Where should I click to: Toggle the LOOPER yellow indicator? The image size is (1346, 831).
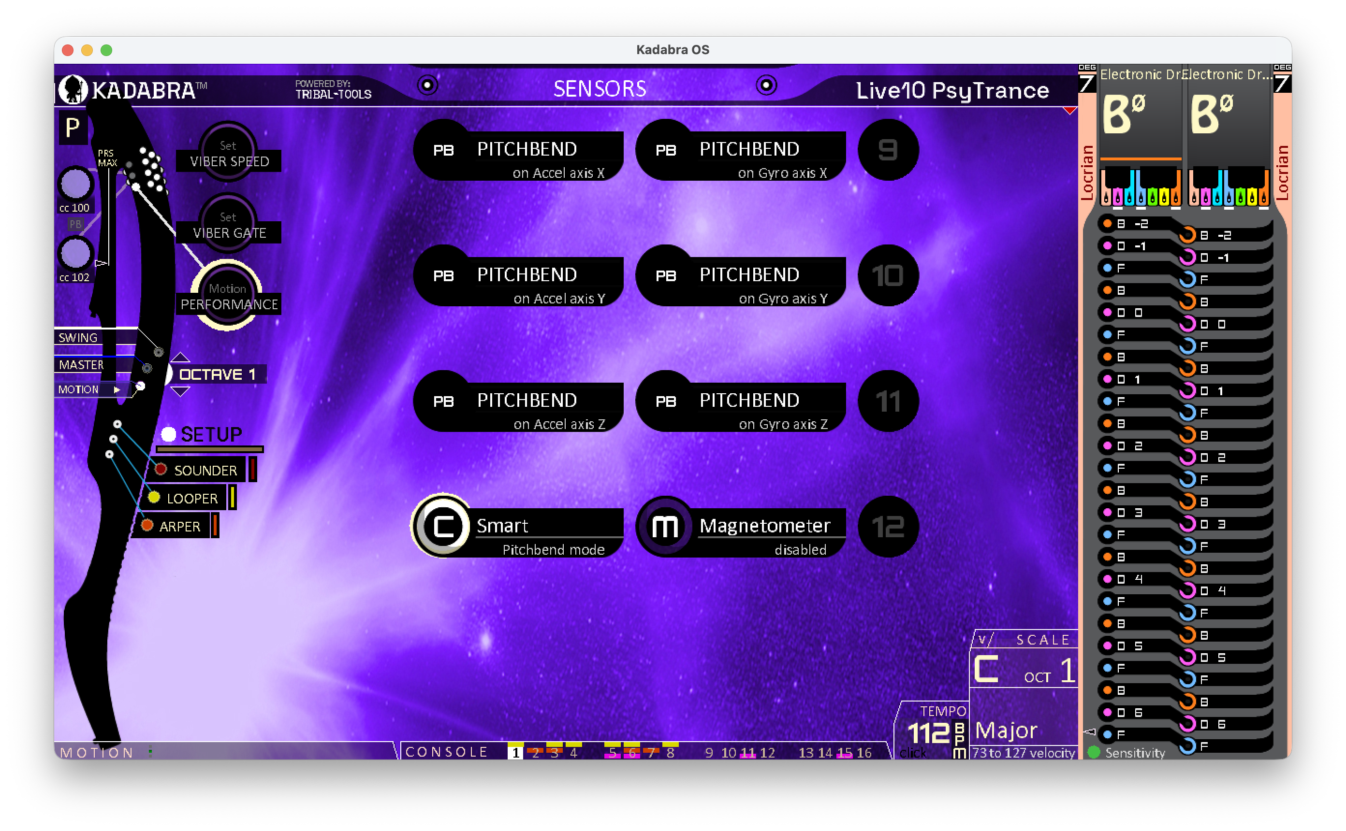point(154,497)
